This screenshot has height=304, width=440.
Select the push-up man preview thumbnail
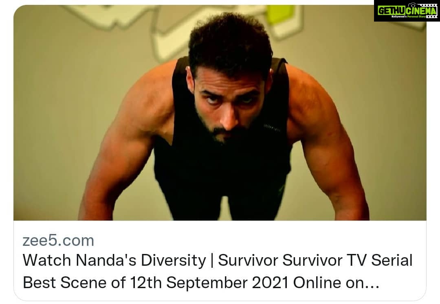(x=220, y=113)
